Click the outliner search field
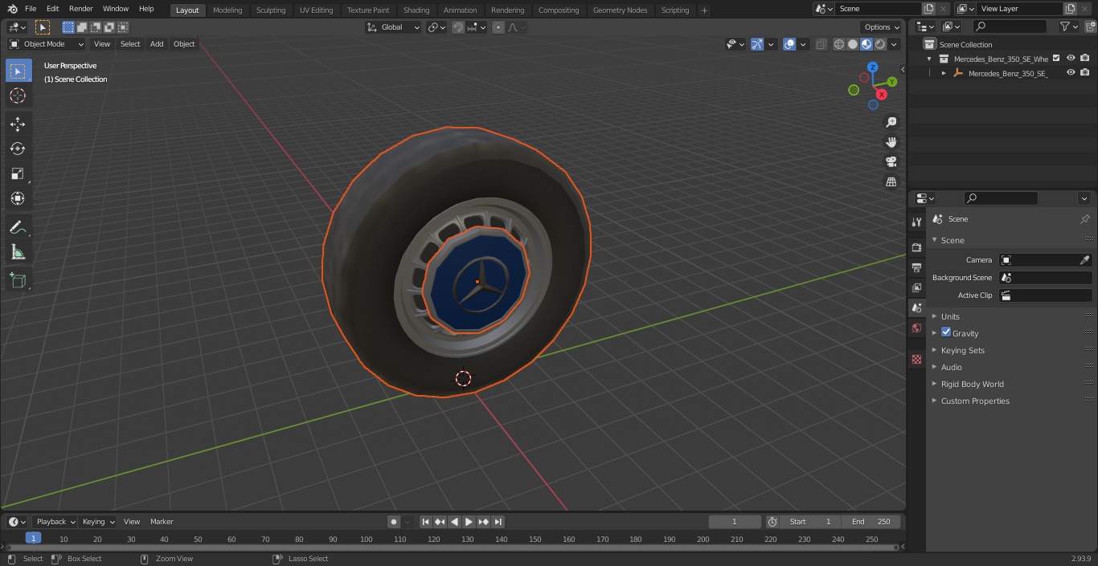 tap(1009, 26)
